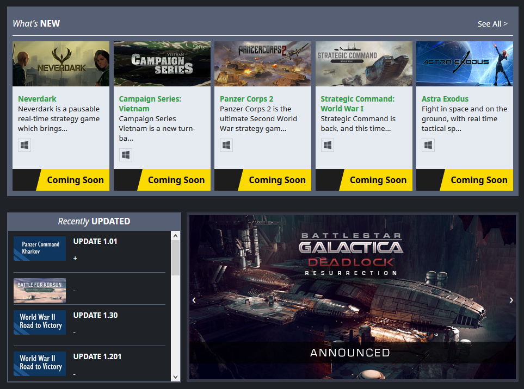Expand the plus sign under Update 1.01

75,258
